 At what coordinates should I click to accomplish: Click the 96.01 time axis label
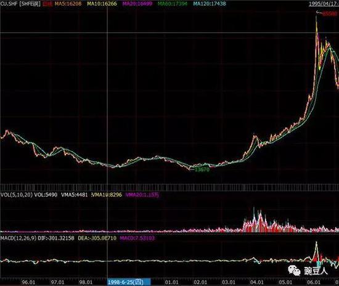[x=28, y=282]
